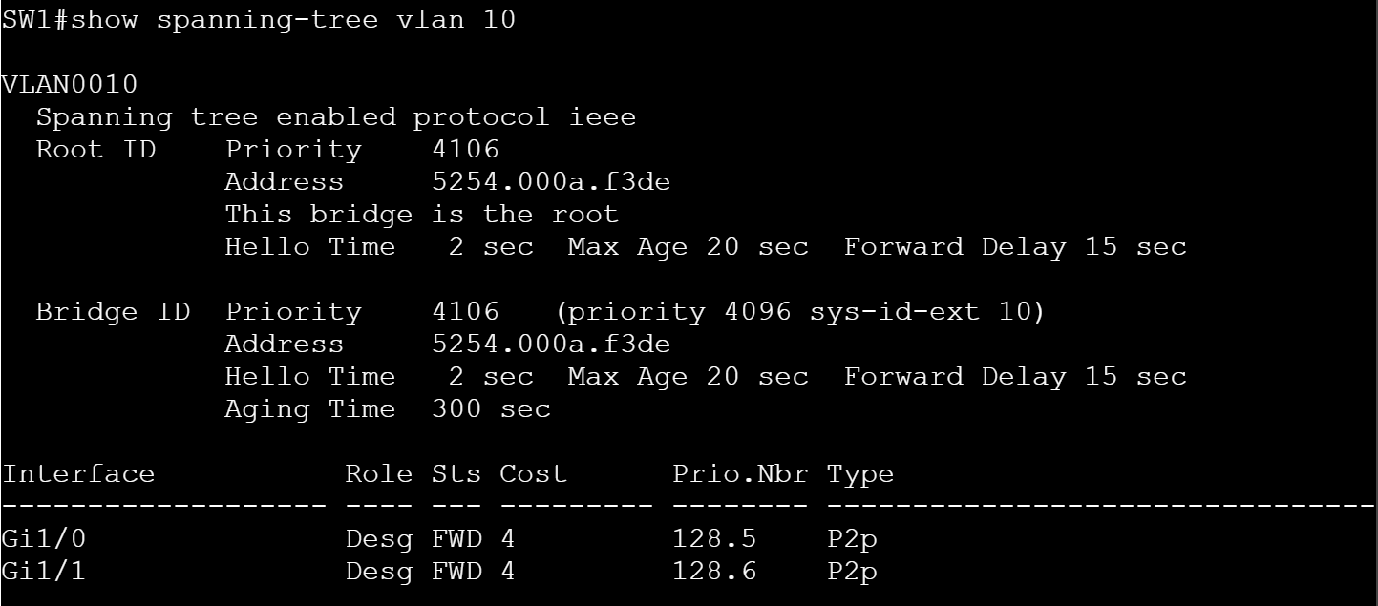This screenshot has width=1378, height=606.
Task: Click the 'Bridge ID' label
Action: click(x=113, y=312)
